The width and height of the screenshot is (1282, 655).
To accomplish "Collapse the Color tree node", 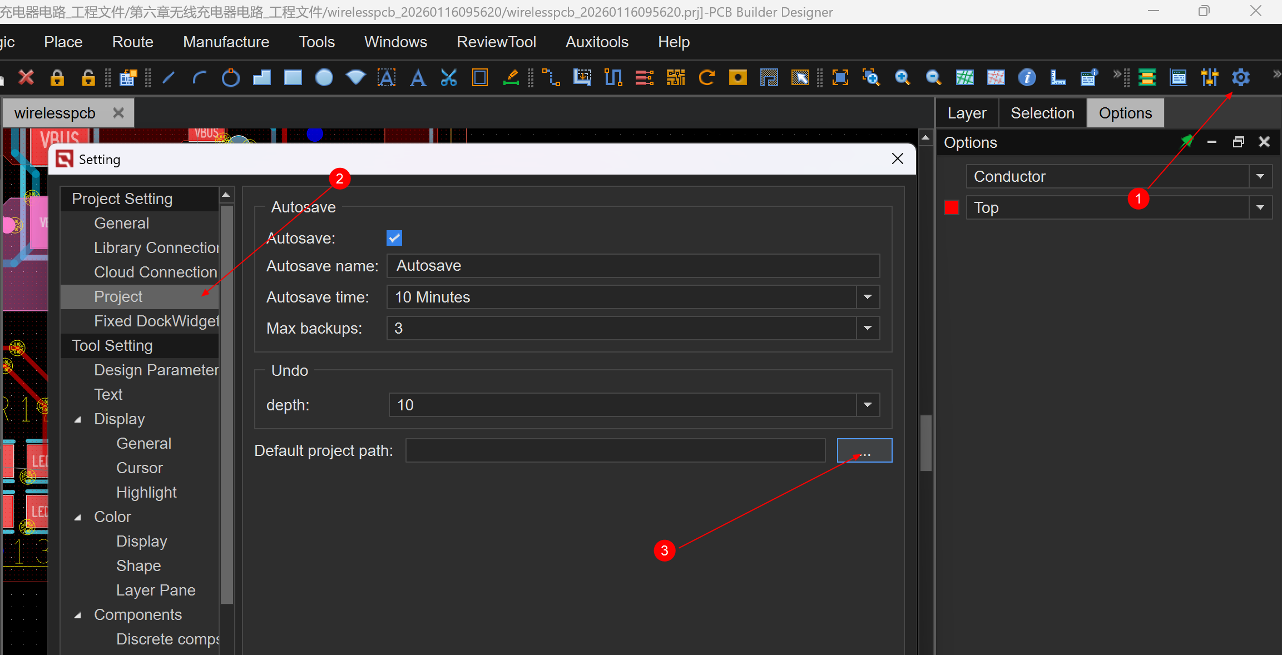I will pyautogui.click(x=78, y=517).
